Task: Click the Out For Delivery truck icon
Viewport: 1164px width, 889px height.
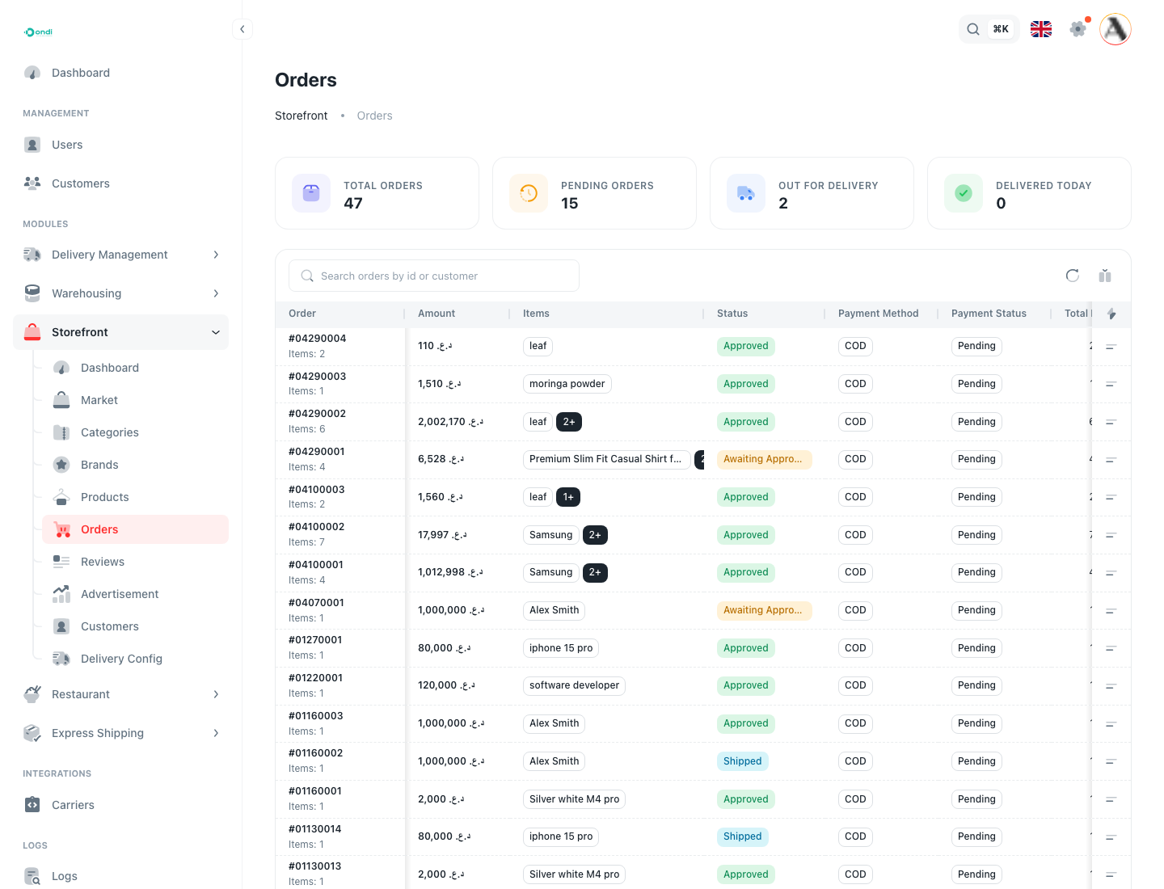Action: point(746,193)
